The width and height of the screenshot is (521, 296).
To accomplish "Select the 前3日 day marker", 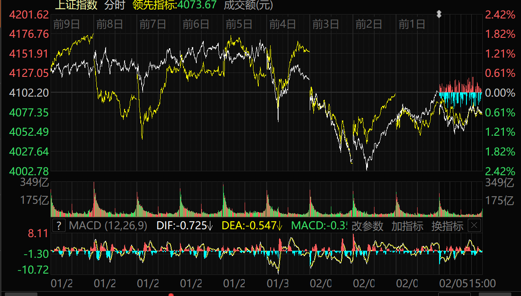I will [326, 24].
